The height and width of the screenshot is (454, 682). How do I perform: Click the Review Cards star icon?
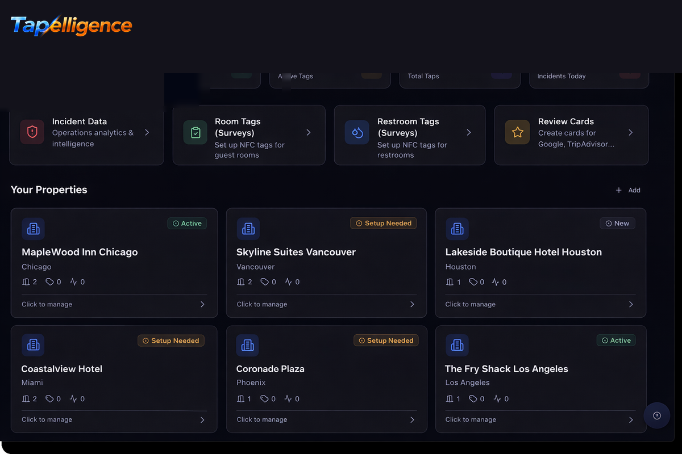point(517,132)
